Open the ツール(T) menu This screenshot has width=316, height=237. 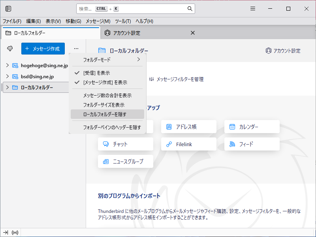pos(123,21)
